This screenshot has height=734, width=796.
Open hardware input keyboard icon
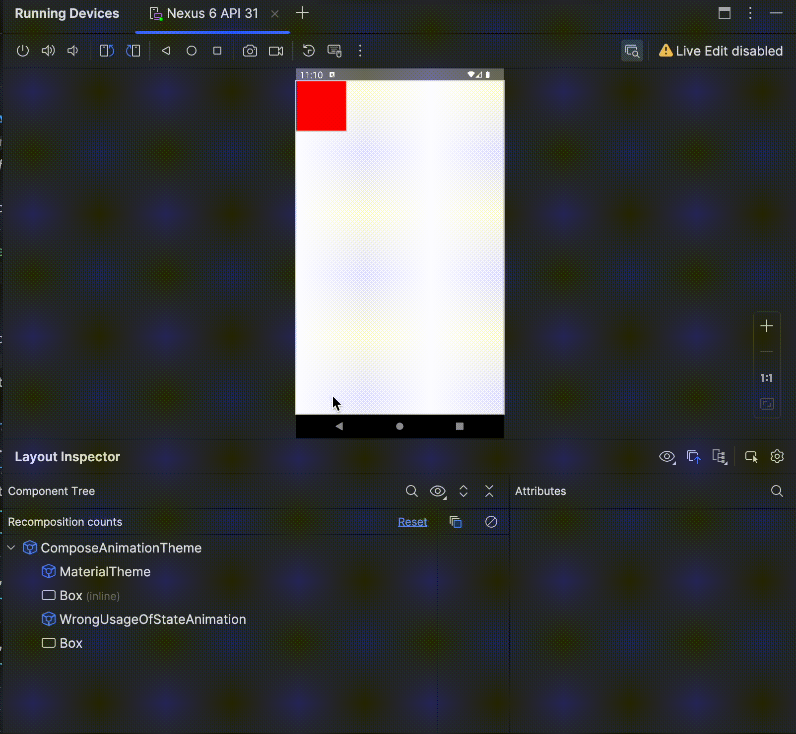[x=334, y=51]
